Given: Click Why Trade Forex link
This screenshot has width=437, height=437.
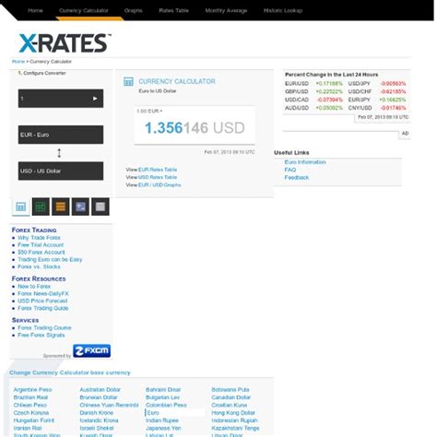Looking at the screenshot, I should (39, 238).
